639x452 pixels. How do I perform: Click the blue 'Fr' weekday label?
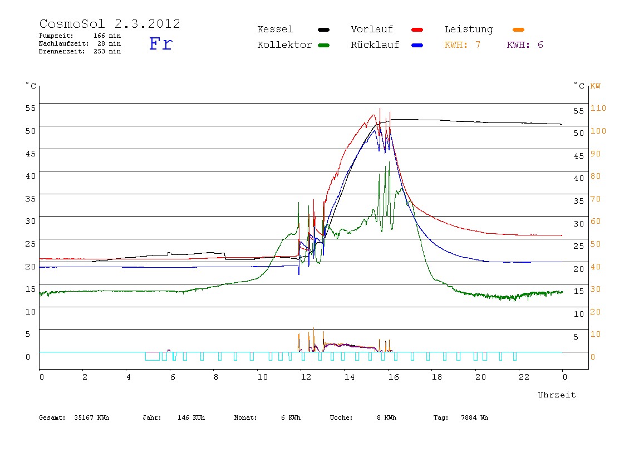pyautogui.click(x=160, y=43)
